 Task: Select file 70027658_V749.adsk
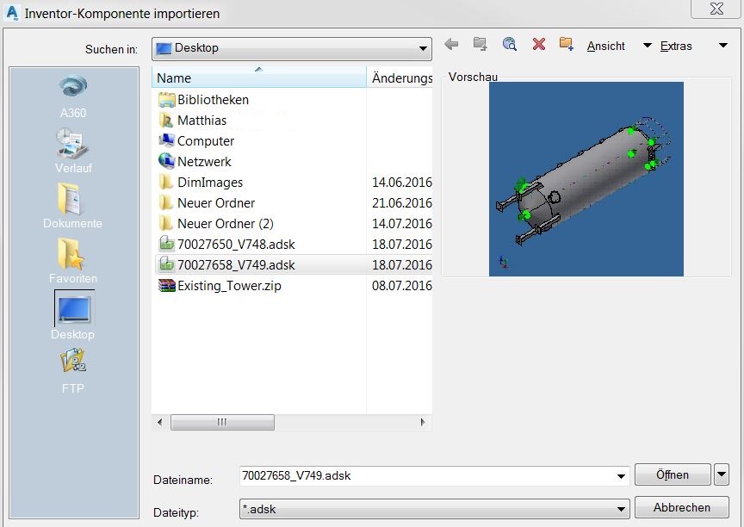294,264
